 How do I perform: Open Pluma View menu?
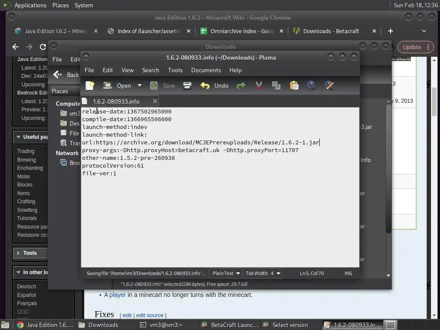pyautogui.click(x=127, y=70)
